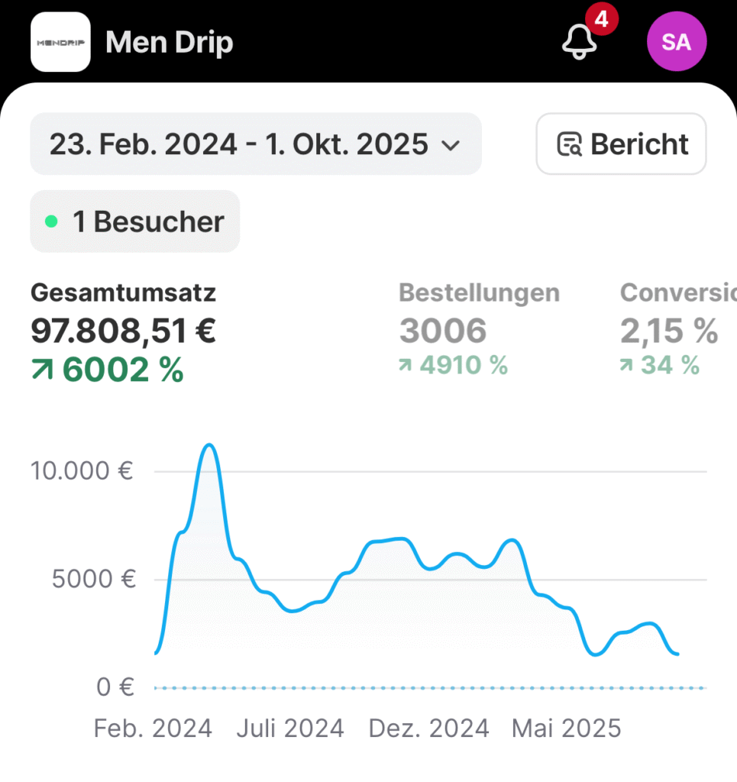Tap the green live visitor dot

[51, 221]
